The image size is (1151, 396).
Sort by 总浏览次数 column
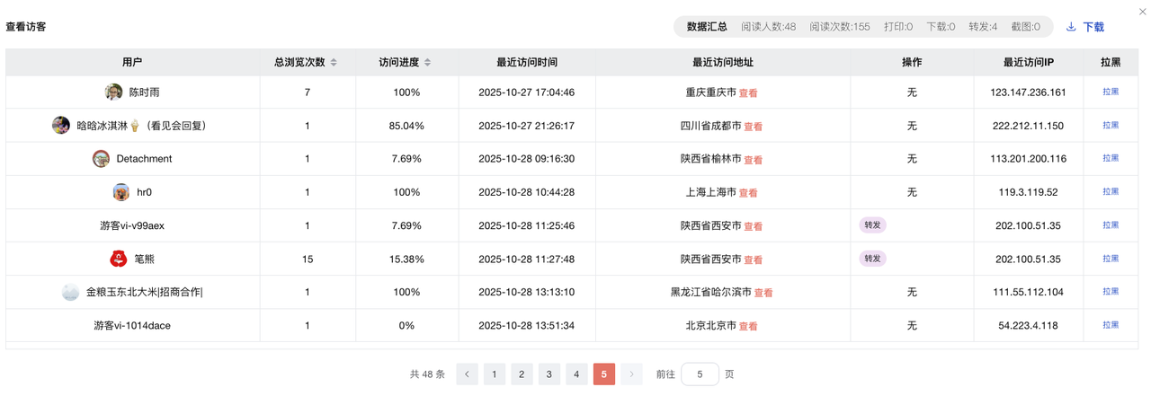click(334, 63)
